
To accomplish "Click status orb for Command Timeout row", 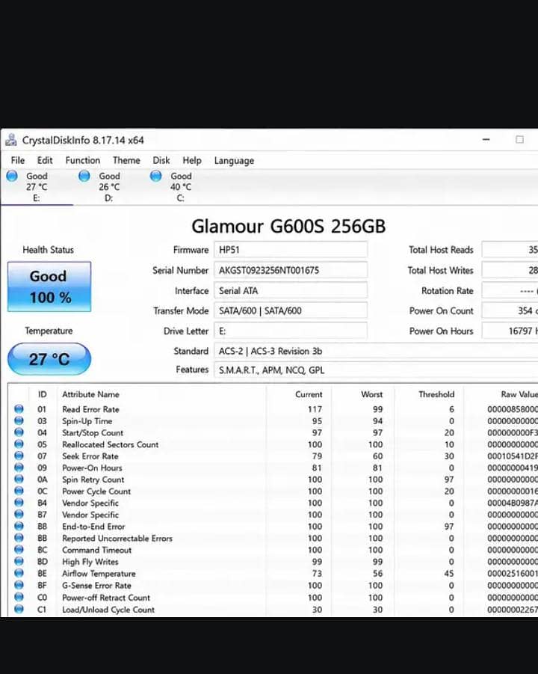I will point(19,549).
